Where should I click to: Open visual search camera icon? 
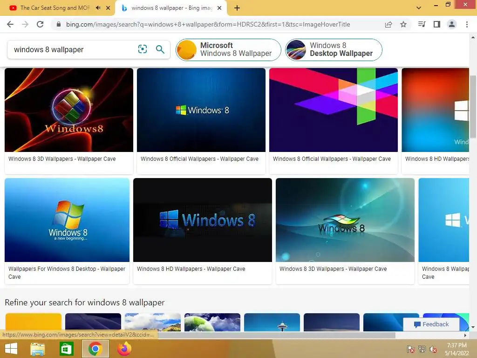click(143, 49)
